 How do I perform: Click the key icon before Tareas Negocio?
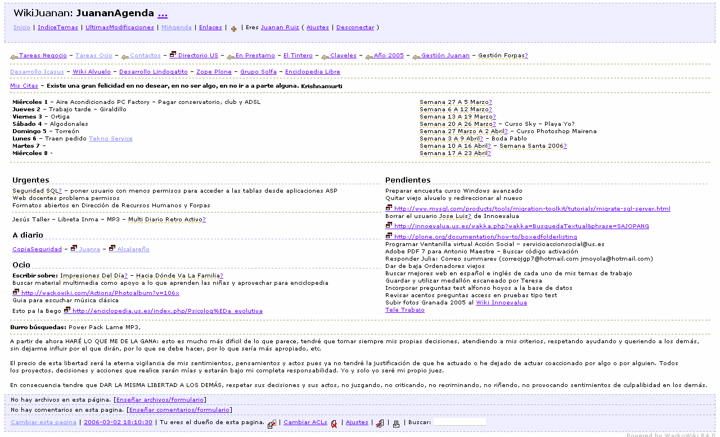[14, 56]
